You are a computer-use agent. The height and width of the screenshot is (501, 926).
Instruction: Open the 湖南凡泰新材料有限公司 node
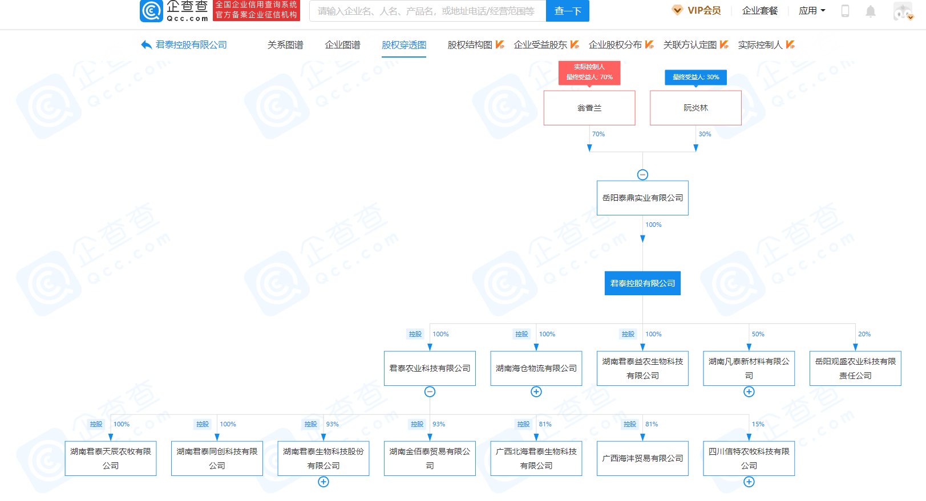749,368
